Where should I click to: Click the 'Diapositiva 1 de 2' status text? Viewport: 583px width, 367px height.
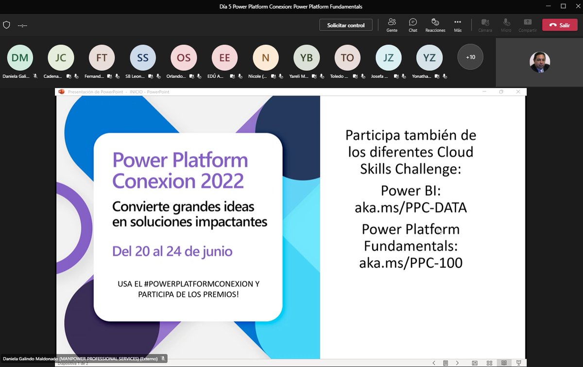(74, 364)
